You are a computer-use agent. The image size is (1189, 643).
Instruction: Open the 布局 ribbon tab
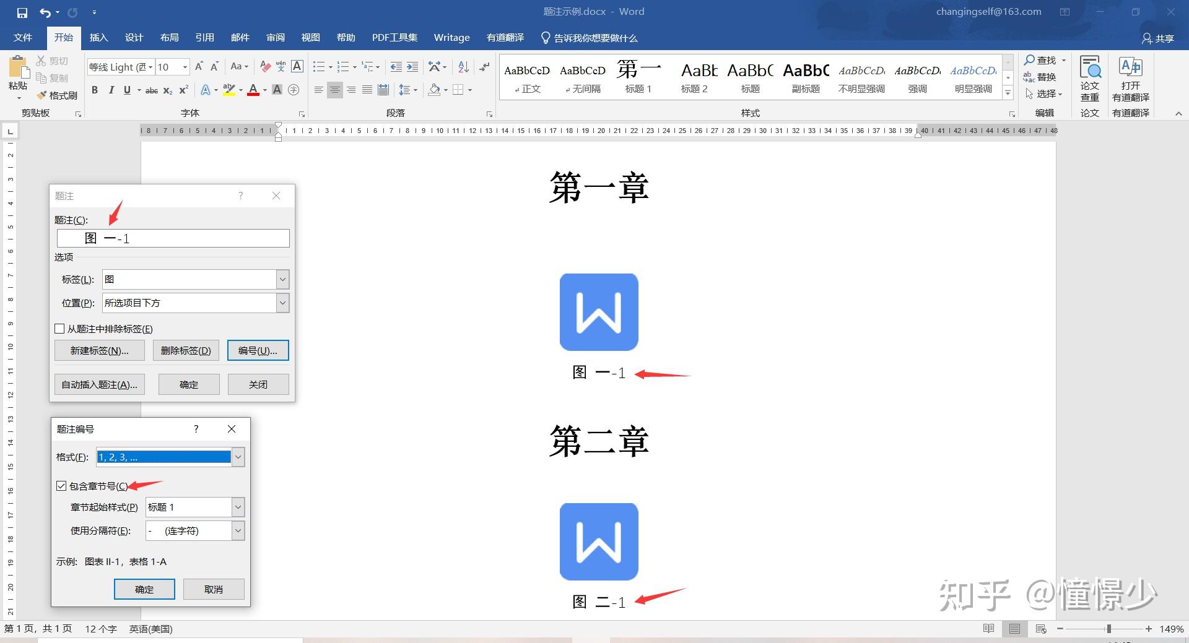169,38
